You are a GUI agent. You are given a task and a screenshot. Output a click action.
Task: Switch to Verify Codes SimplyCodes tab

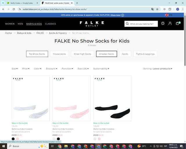coord(22,3)
